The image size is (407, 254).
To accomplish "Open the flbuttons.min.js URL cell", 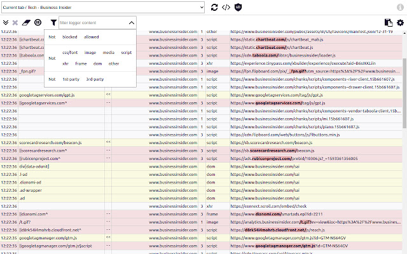I will click(316, 135).
